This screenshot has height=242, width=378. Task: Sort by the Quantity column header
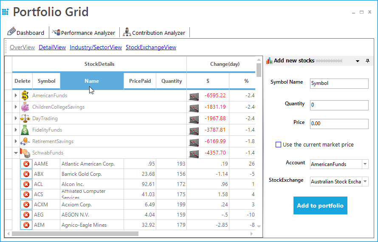click(x=172, y=81)
